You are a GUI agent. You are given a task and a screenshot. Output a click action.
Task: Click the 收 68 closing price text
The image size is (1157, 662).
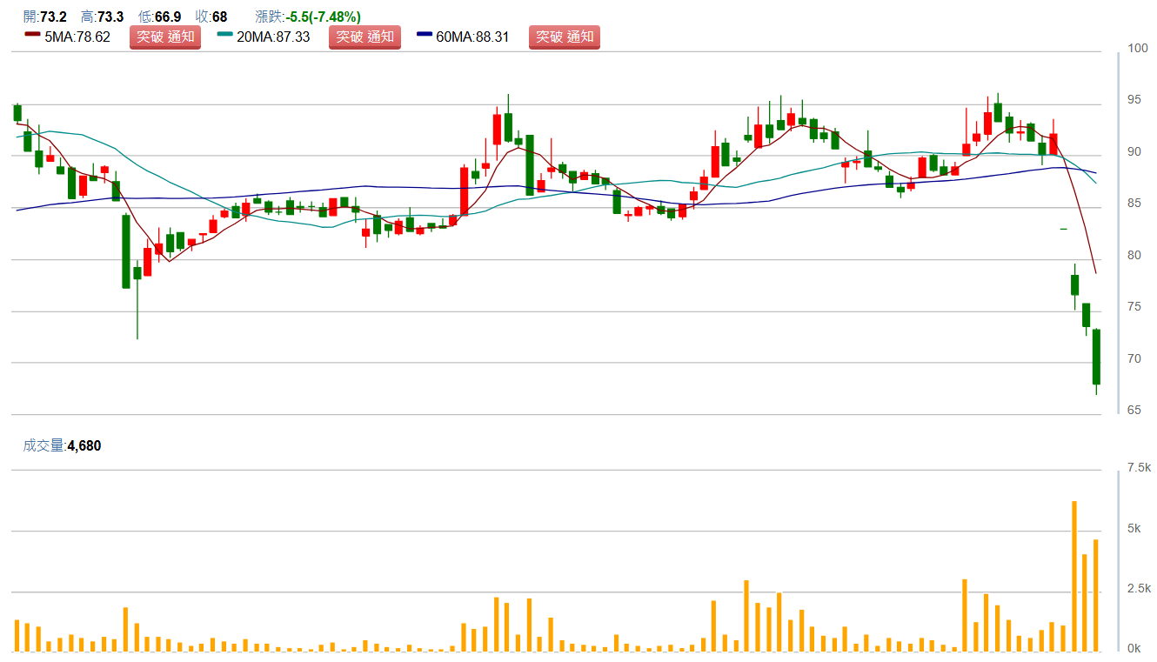tap(211, 17)
